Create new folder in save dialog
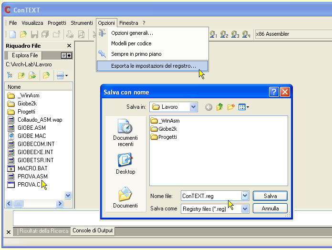Viewport: 332px width, 250px height. pyautogui.click(x=231, y=107)
